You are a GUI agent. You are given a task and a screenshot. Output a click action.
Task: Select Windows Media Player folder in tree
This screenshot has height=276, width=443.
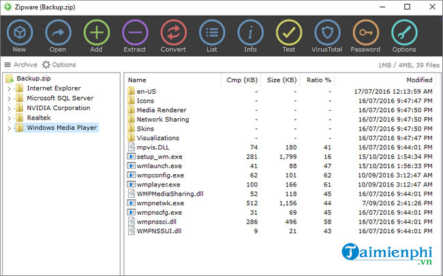point(57,128)
